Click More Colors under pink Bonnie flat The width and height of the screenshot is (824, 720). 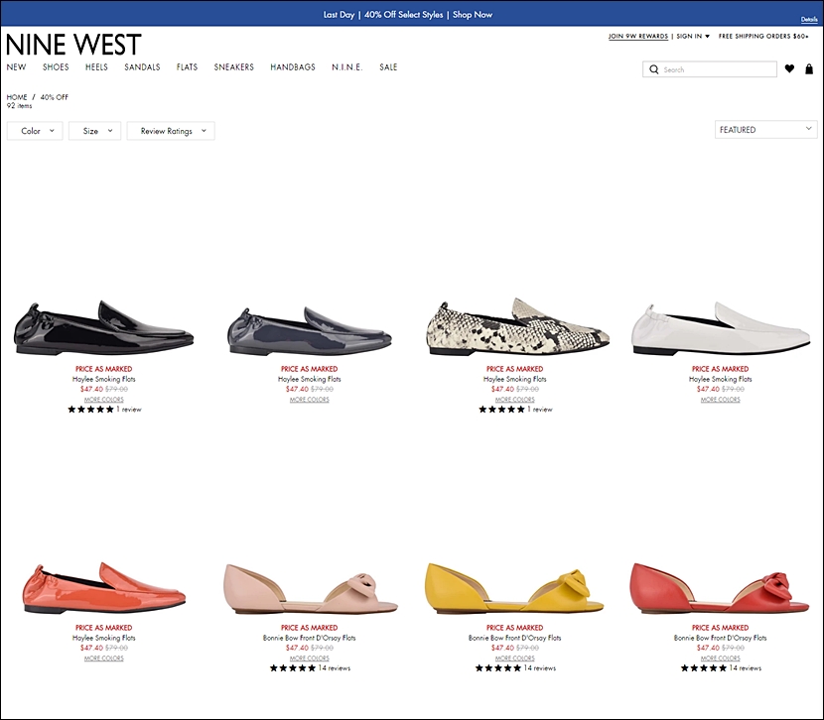[x=310, y=659]
